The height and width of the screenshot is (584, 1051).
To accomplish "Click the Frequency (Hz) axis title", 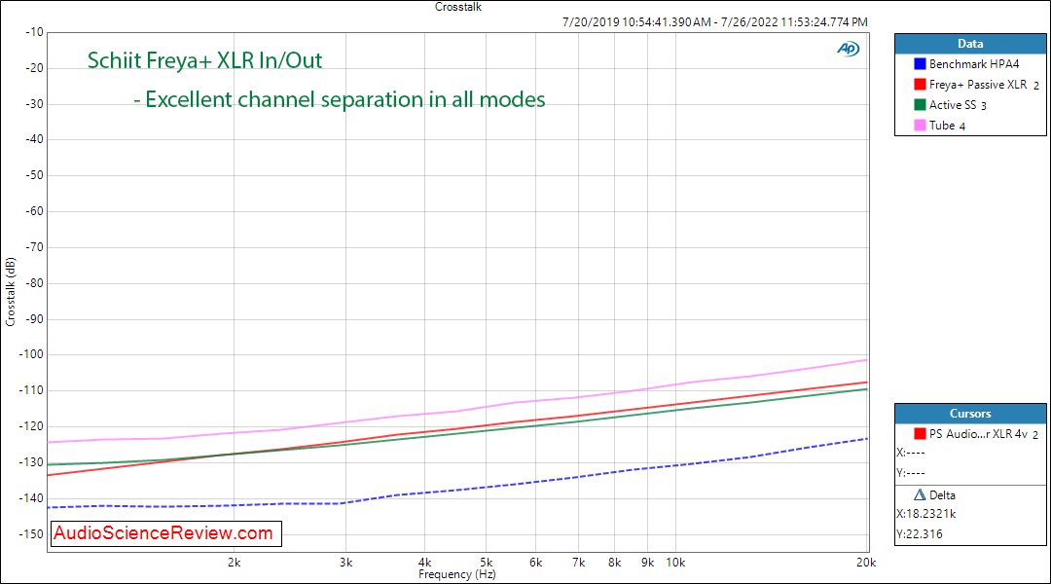I will pos(457,574).
